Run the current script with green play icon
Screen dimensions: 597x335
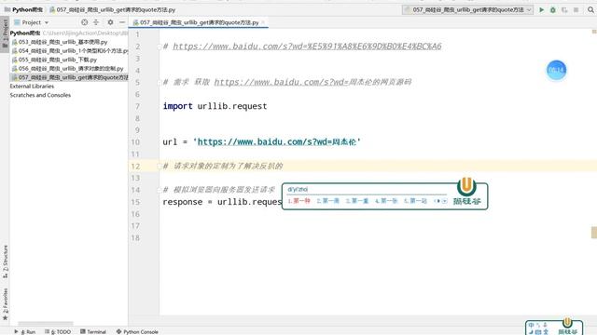pyautogui.click(x=541, y=10)
